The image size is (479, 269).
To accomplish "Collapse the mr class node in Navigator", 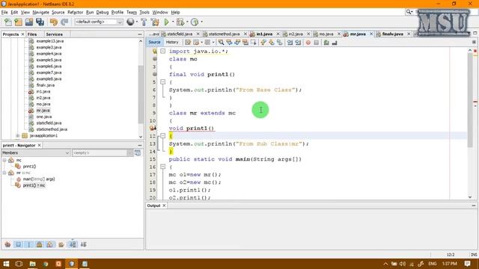I will [x=4, y=173].
